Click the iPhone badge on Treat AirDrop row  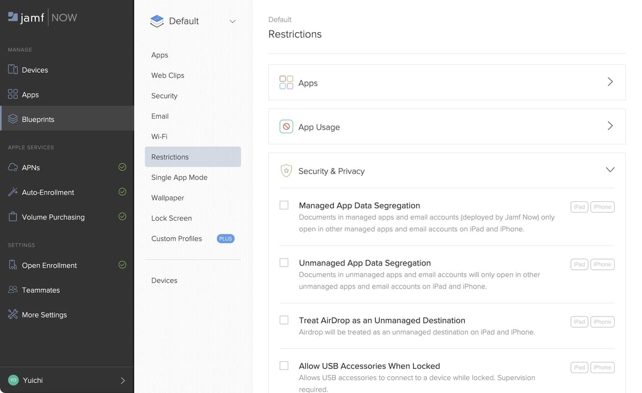(602, 322)
